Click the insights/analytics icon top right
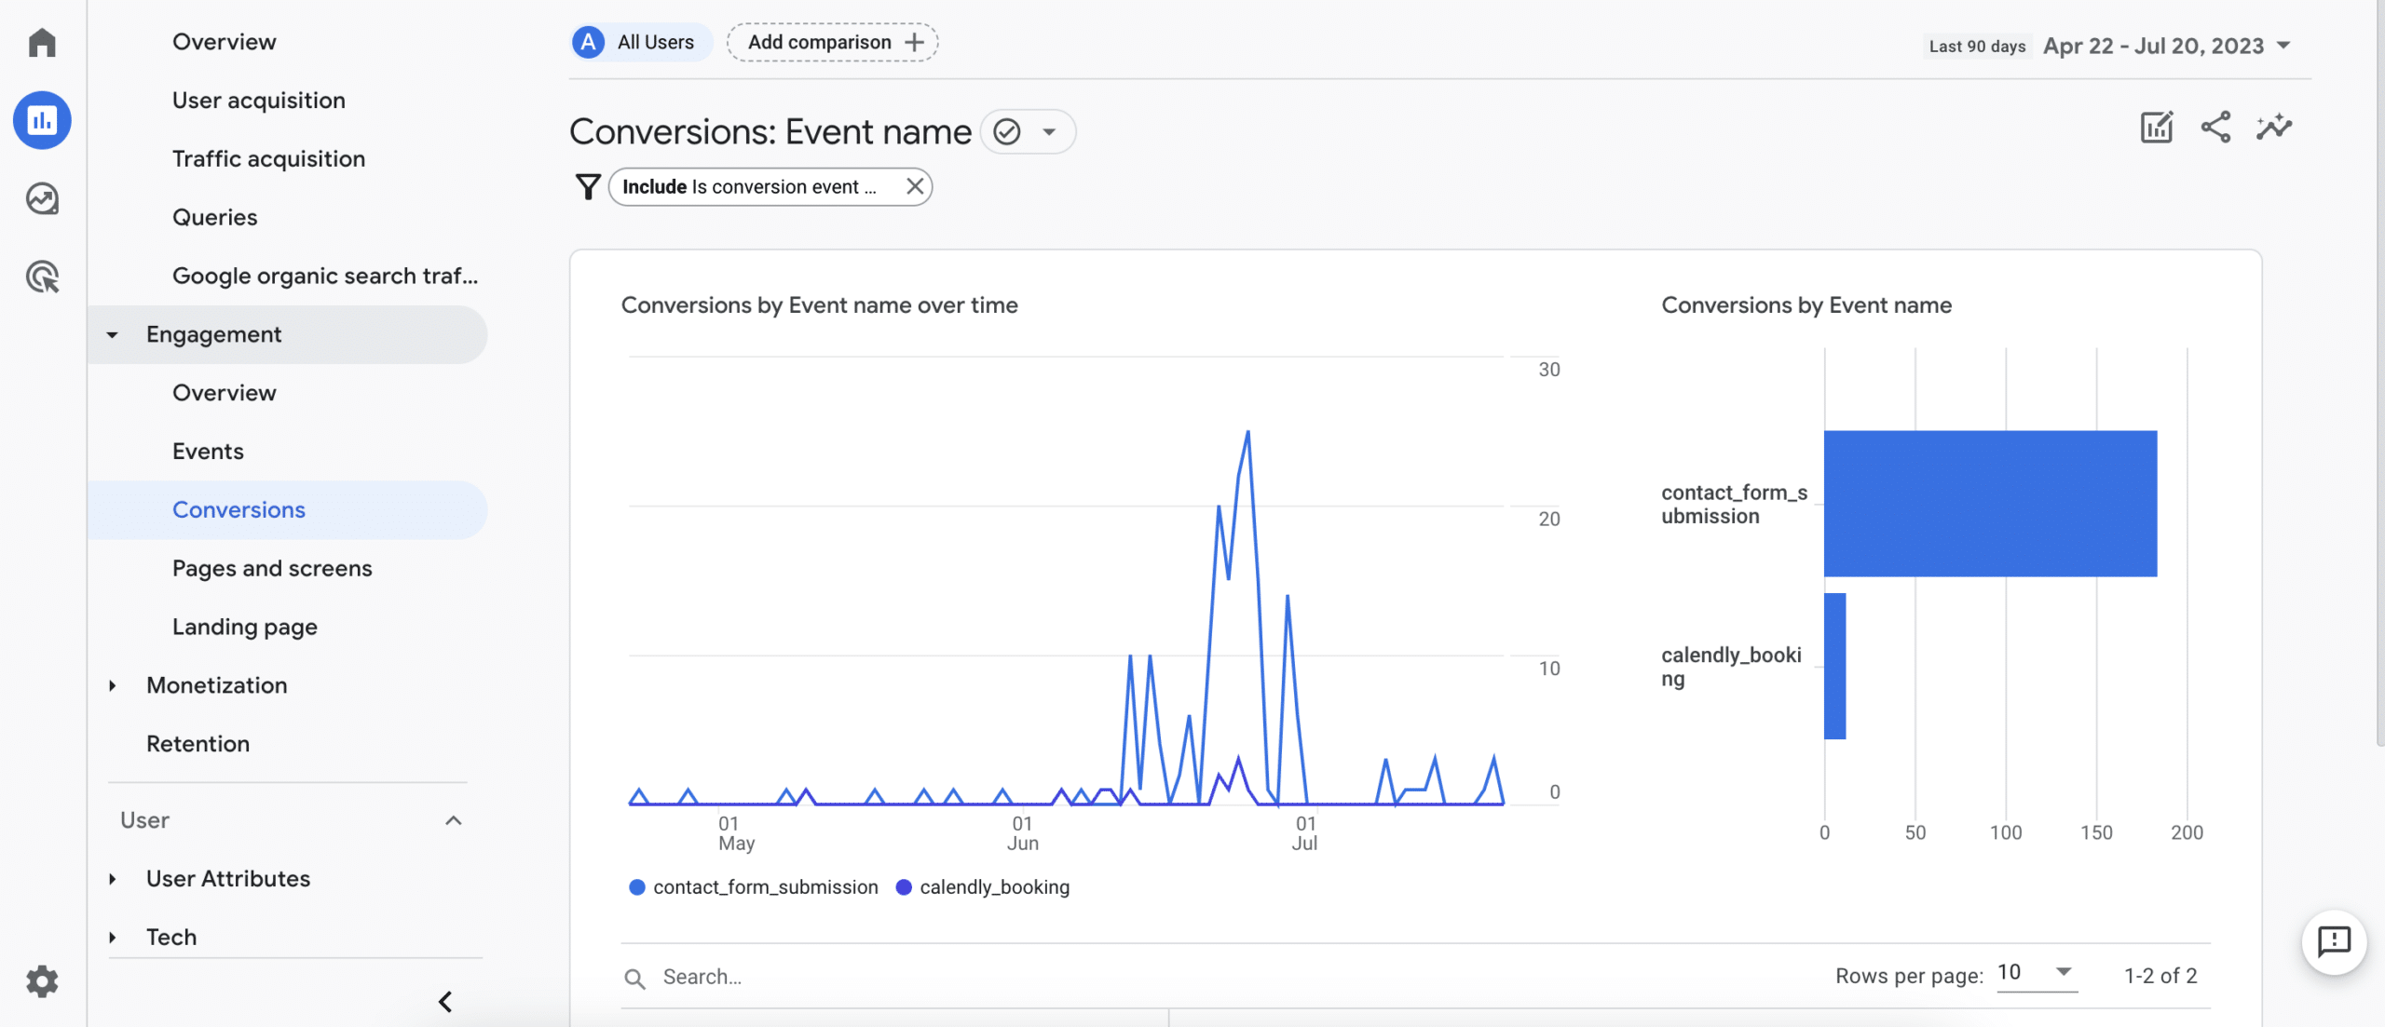Viewport: 2385px width, 1027px height. click(x=2274, y=128)
